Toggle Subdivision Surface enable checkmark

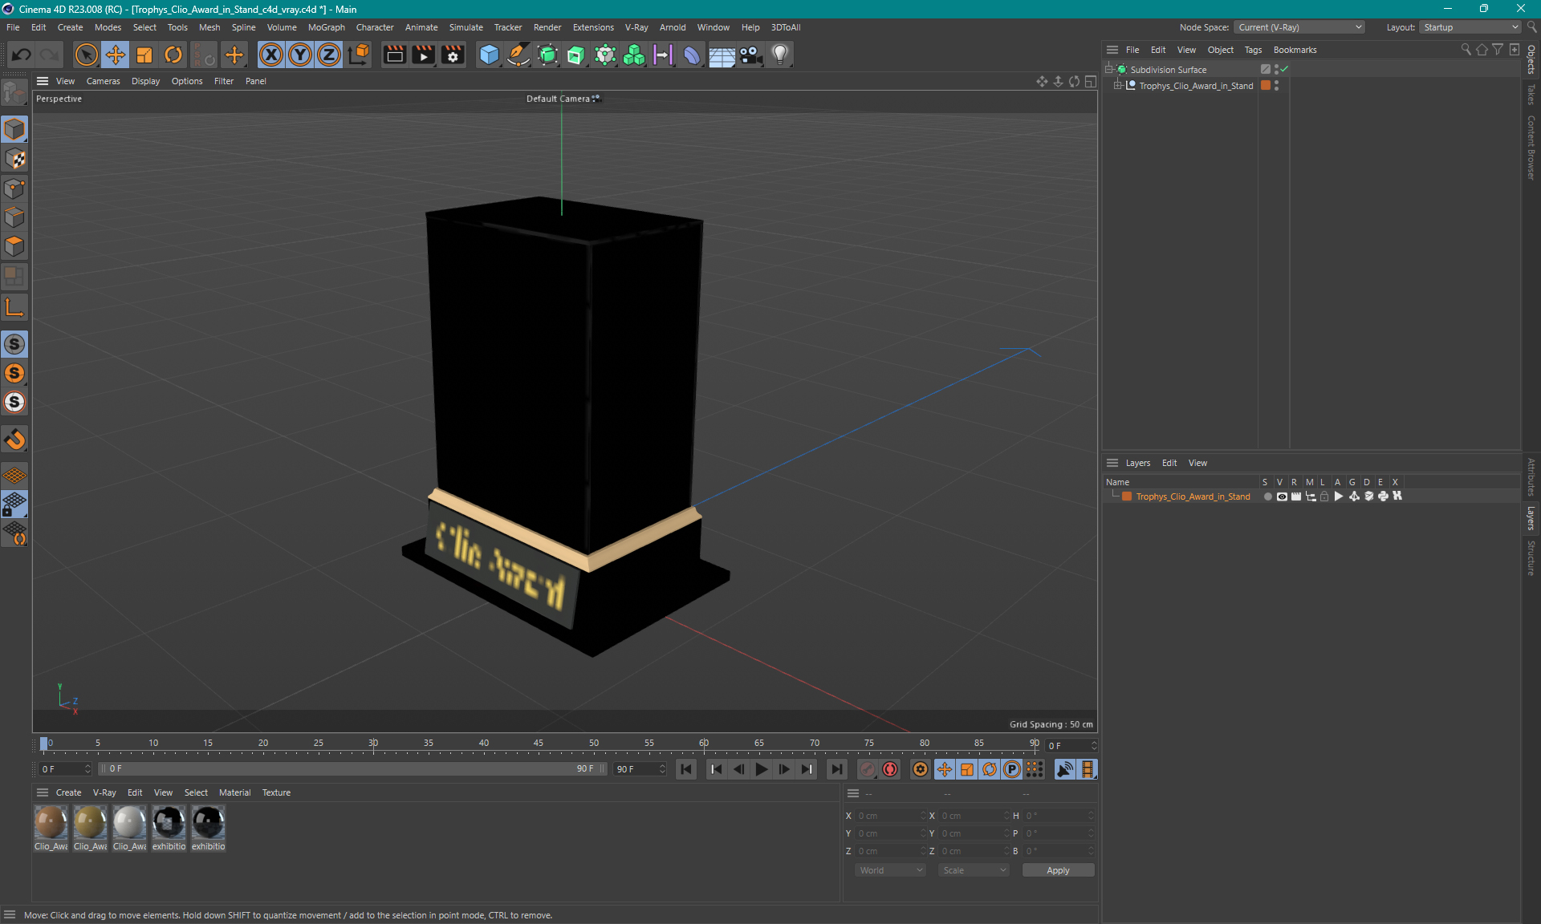(1284, 70)
